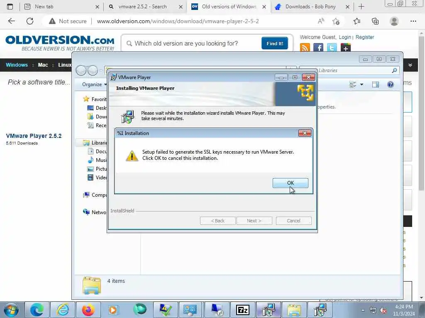Click the VMware logo in installer banner
425x318 pixels.
305,93
